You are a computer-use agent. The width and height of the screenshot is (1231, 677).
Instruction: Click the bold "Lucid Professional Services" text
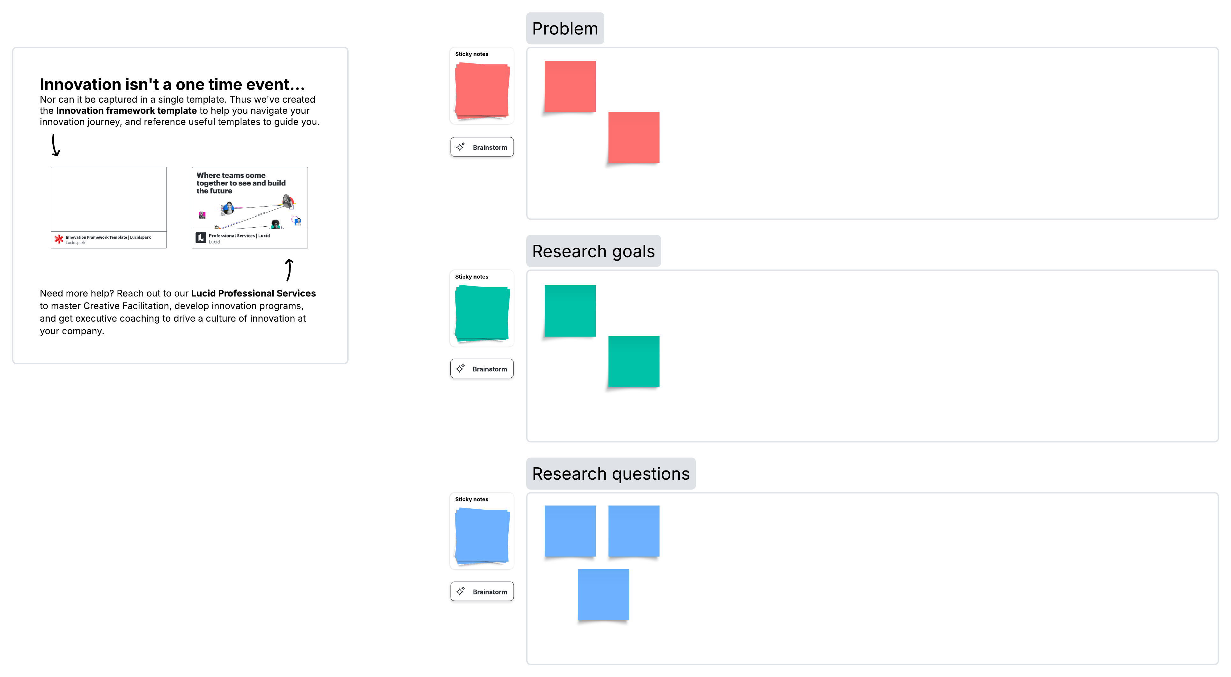click(253, 293)
